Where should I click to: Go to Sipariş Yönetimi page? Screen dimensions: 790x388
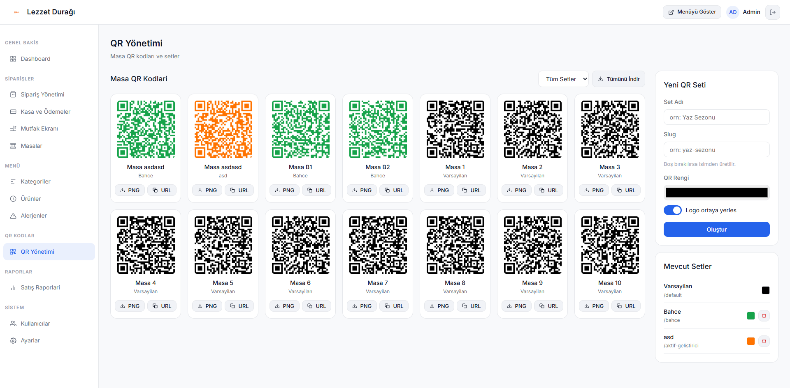click(x=49, y=94)
